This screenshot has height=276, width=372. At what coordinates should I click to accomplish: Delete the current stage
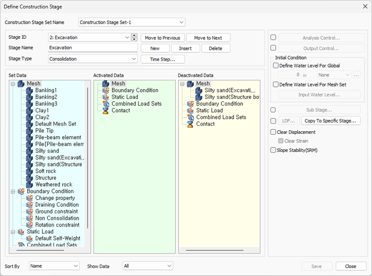pos(216,49)
